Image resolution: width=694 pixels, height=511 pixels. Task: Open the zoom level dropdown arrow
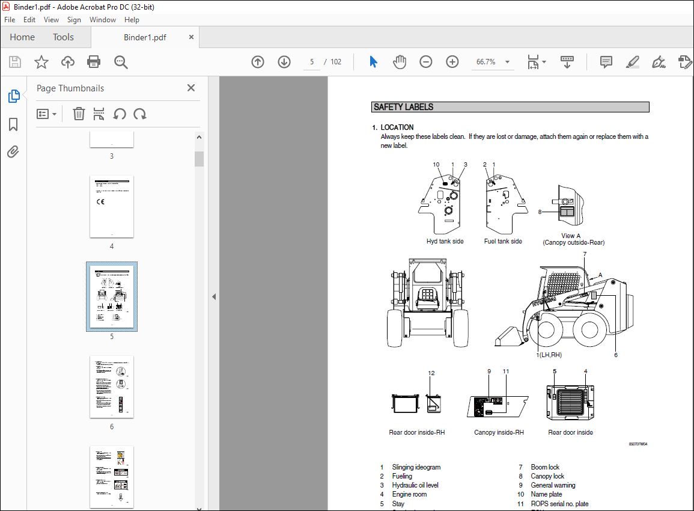(x=507, y=62)
